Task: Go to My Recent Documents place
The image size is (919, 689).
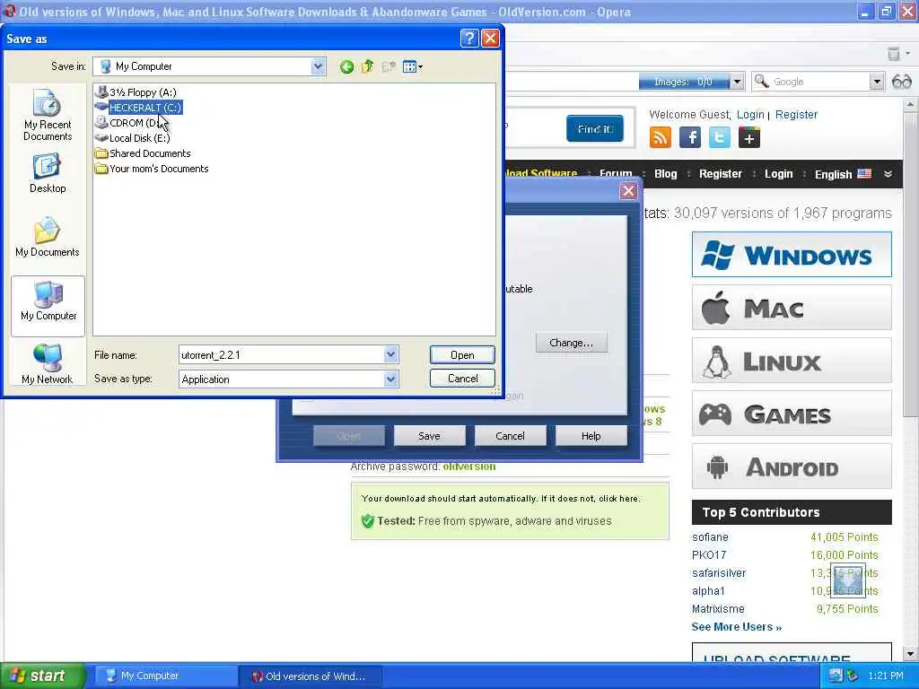Action: click(x=48, y=116)
